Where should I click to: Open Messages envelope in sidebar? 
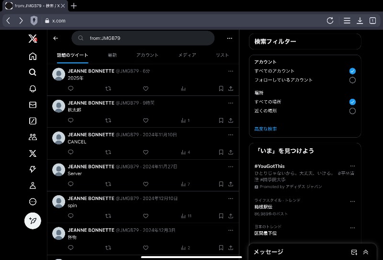(33, 105)
